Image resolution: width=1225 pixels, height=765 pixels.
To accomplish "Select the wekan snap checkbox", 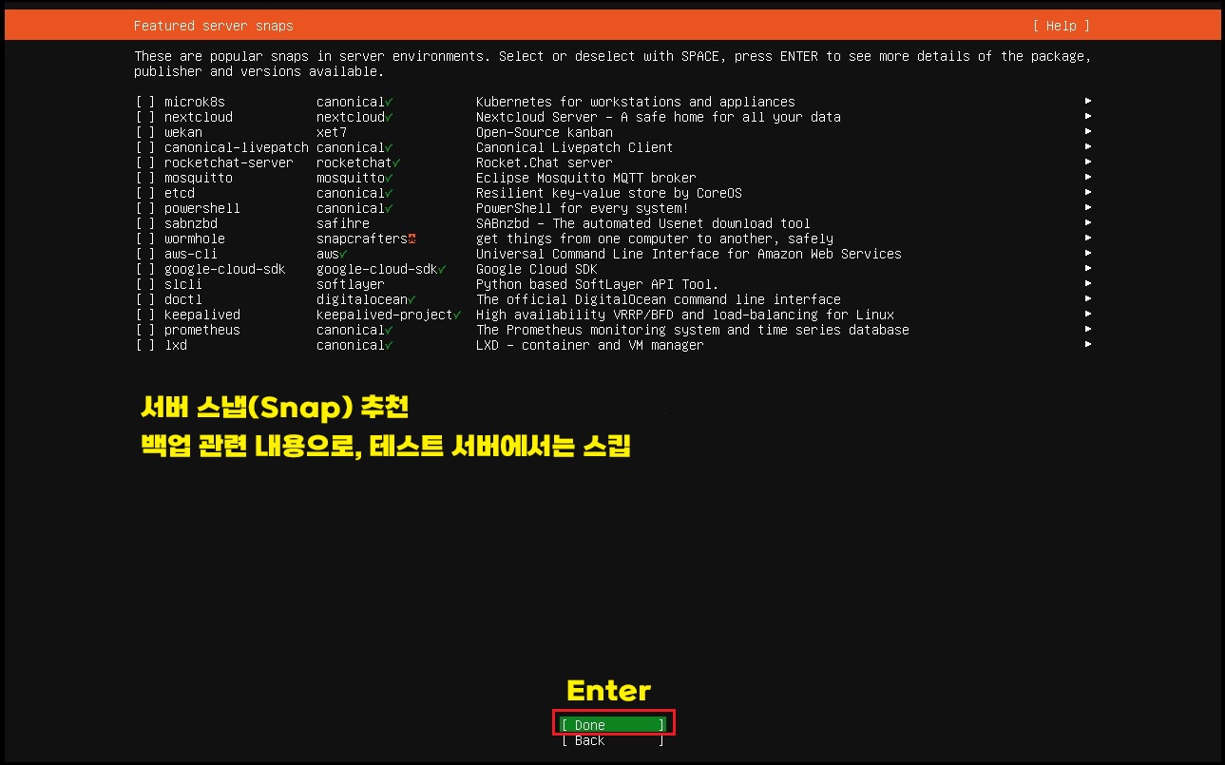I will (144, 132).
